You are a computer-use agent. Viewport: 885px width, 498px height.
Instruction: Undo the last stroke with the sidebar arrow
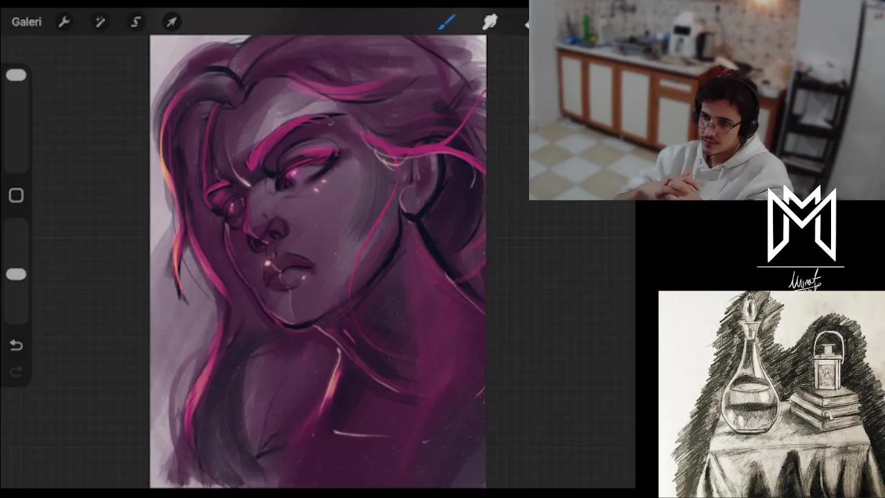point(16,346)
